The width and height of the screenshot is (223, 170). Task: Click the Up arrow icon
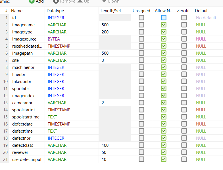point(80,1)
